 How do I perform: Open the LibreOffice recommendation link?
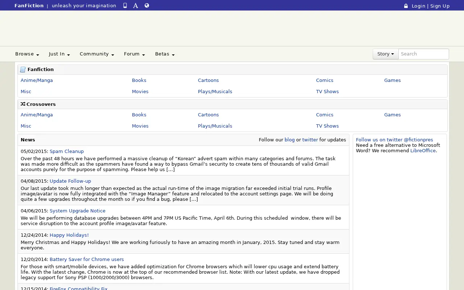[x=423, y=151]
